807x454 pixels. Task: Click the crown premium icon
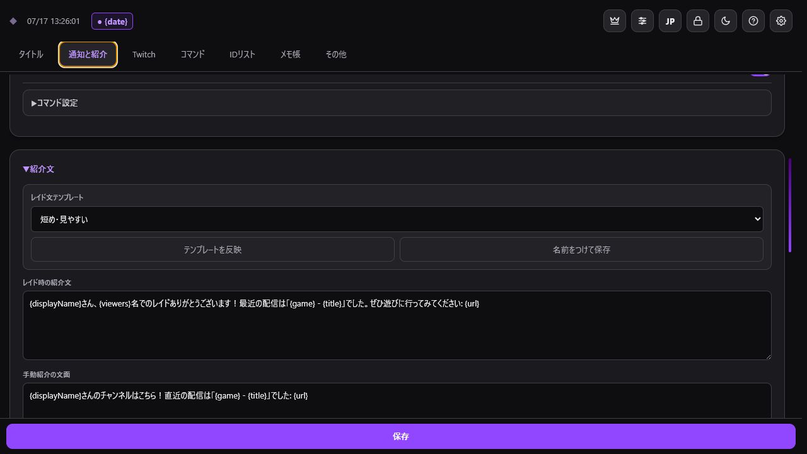coord(615,21)
